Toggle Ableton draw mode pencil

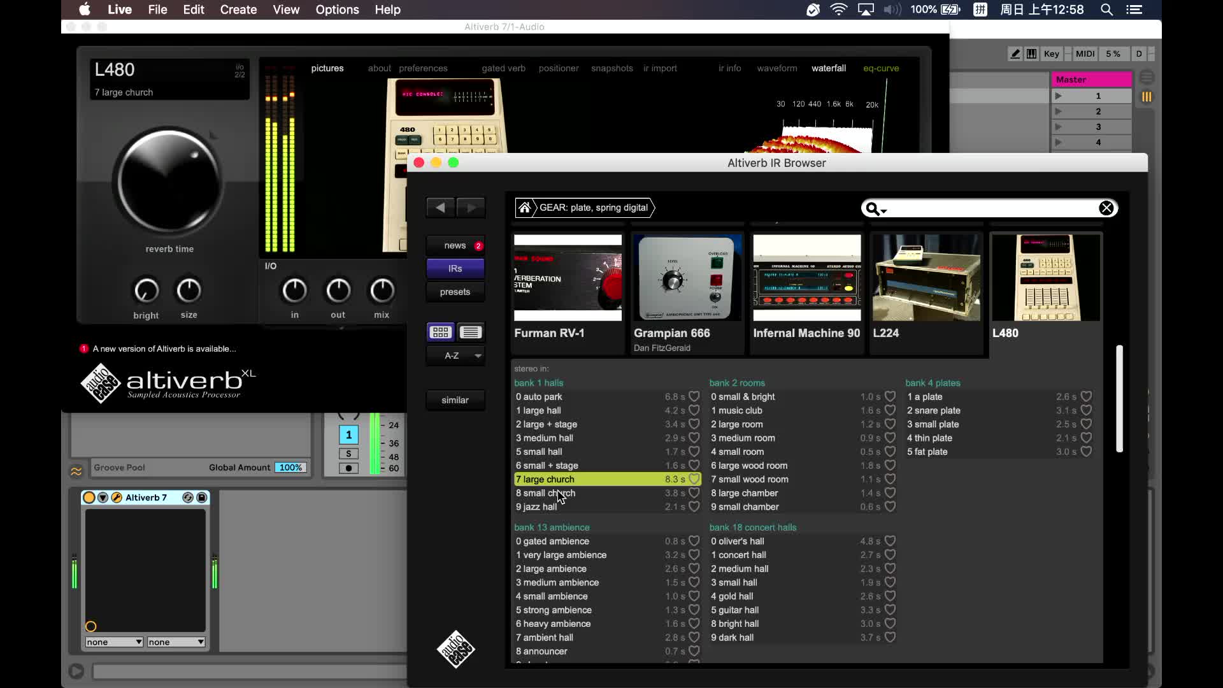coord(1015,54)
